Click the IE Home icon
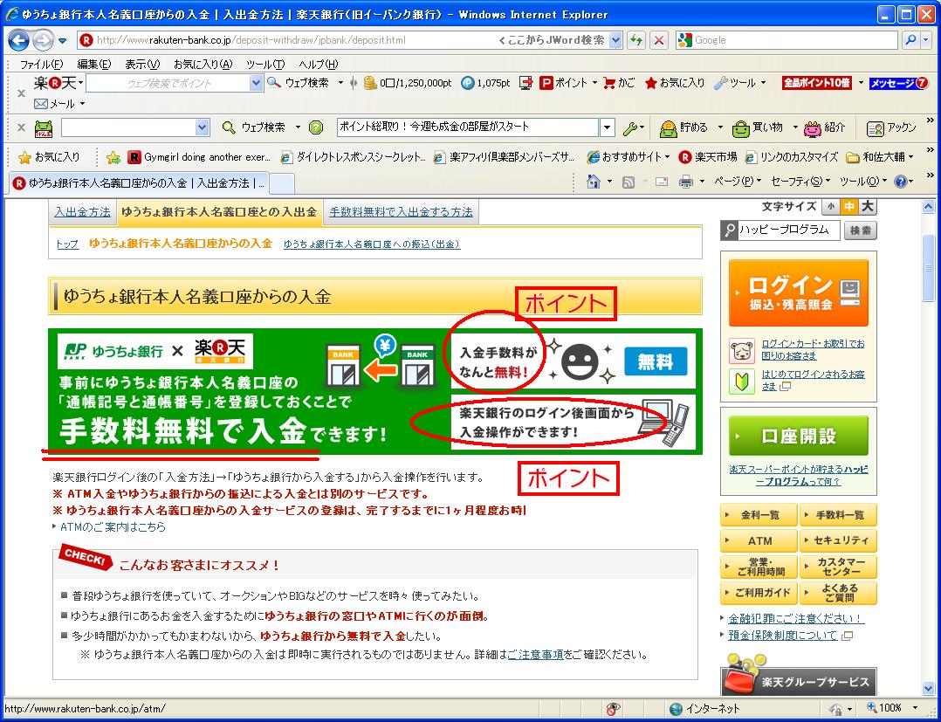941x722 pixels. click(593, 182)
